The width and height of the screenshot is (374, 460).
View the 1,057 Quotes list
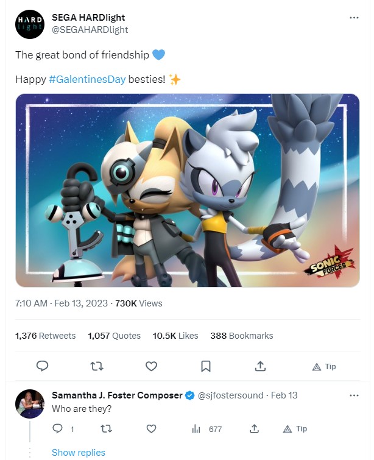click(114, 336)
